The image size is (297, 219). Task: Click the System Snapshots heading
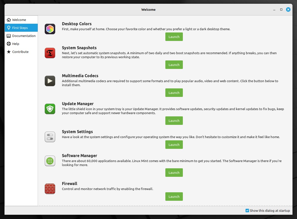79,48
